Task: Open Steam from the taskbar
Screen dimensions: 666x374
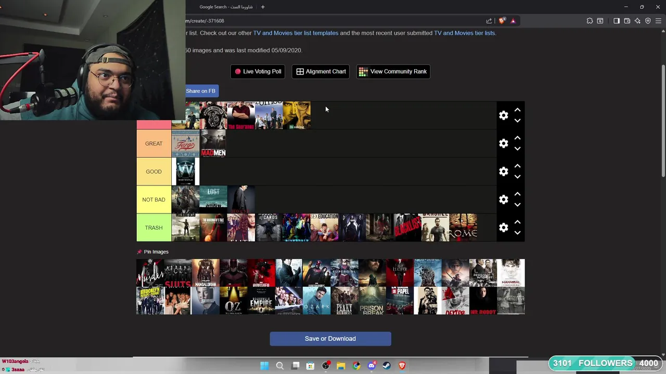Action: (x=387, y=366)
